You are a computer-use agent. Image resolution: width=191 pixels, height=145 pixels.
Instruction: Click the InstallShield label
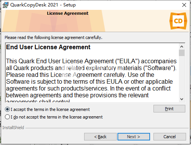13,128
